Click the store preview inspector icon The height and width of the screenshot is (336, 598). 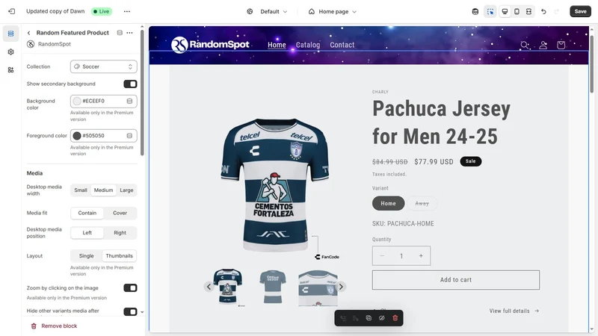click(475, 11)
